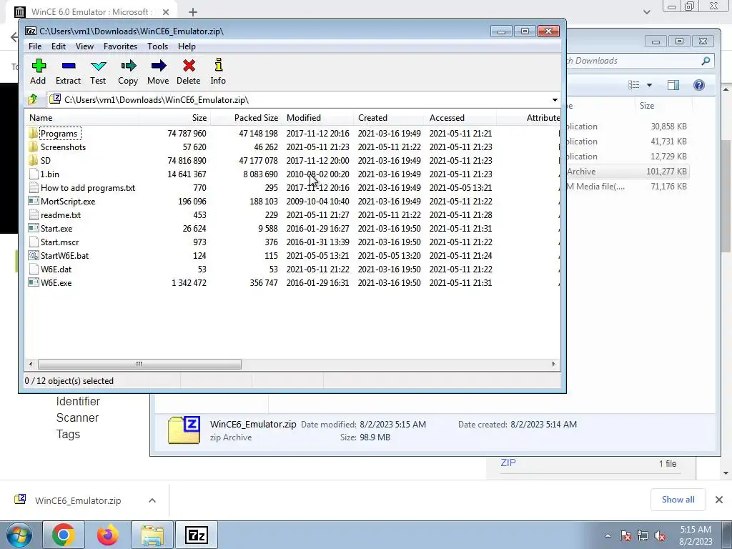Click the WinCE6_Emulator.zip download item

pyautogui.click(x=78, y=500)
